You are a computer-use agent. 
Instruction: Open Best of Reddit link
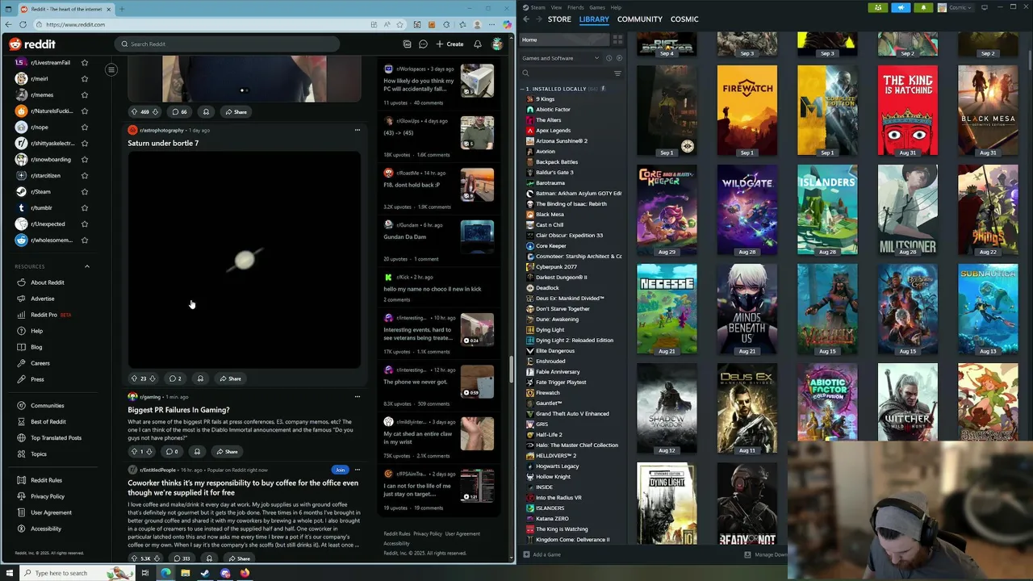pyautogui.click(x=48, y=421)
